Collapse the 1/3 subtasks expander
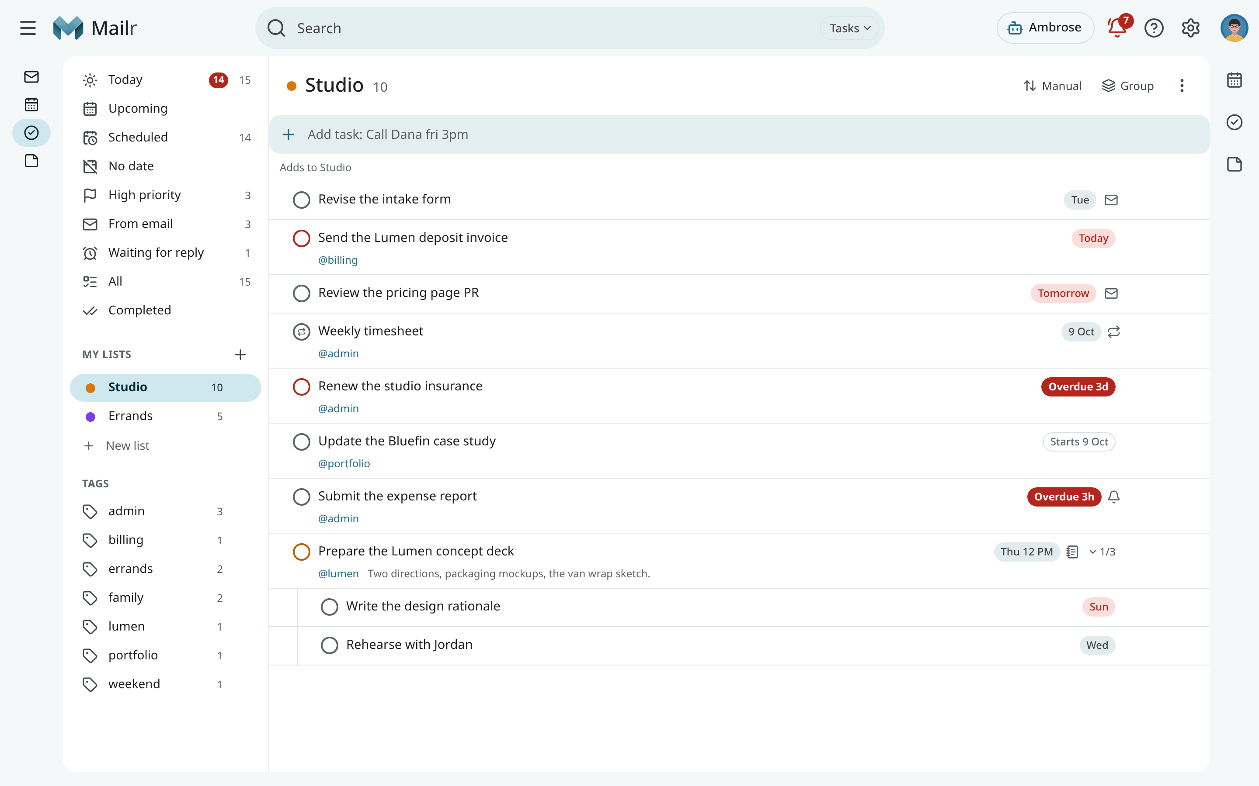This screenshot has height=786, width=1259. [x=1102, y=552]
